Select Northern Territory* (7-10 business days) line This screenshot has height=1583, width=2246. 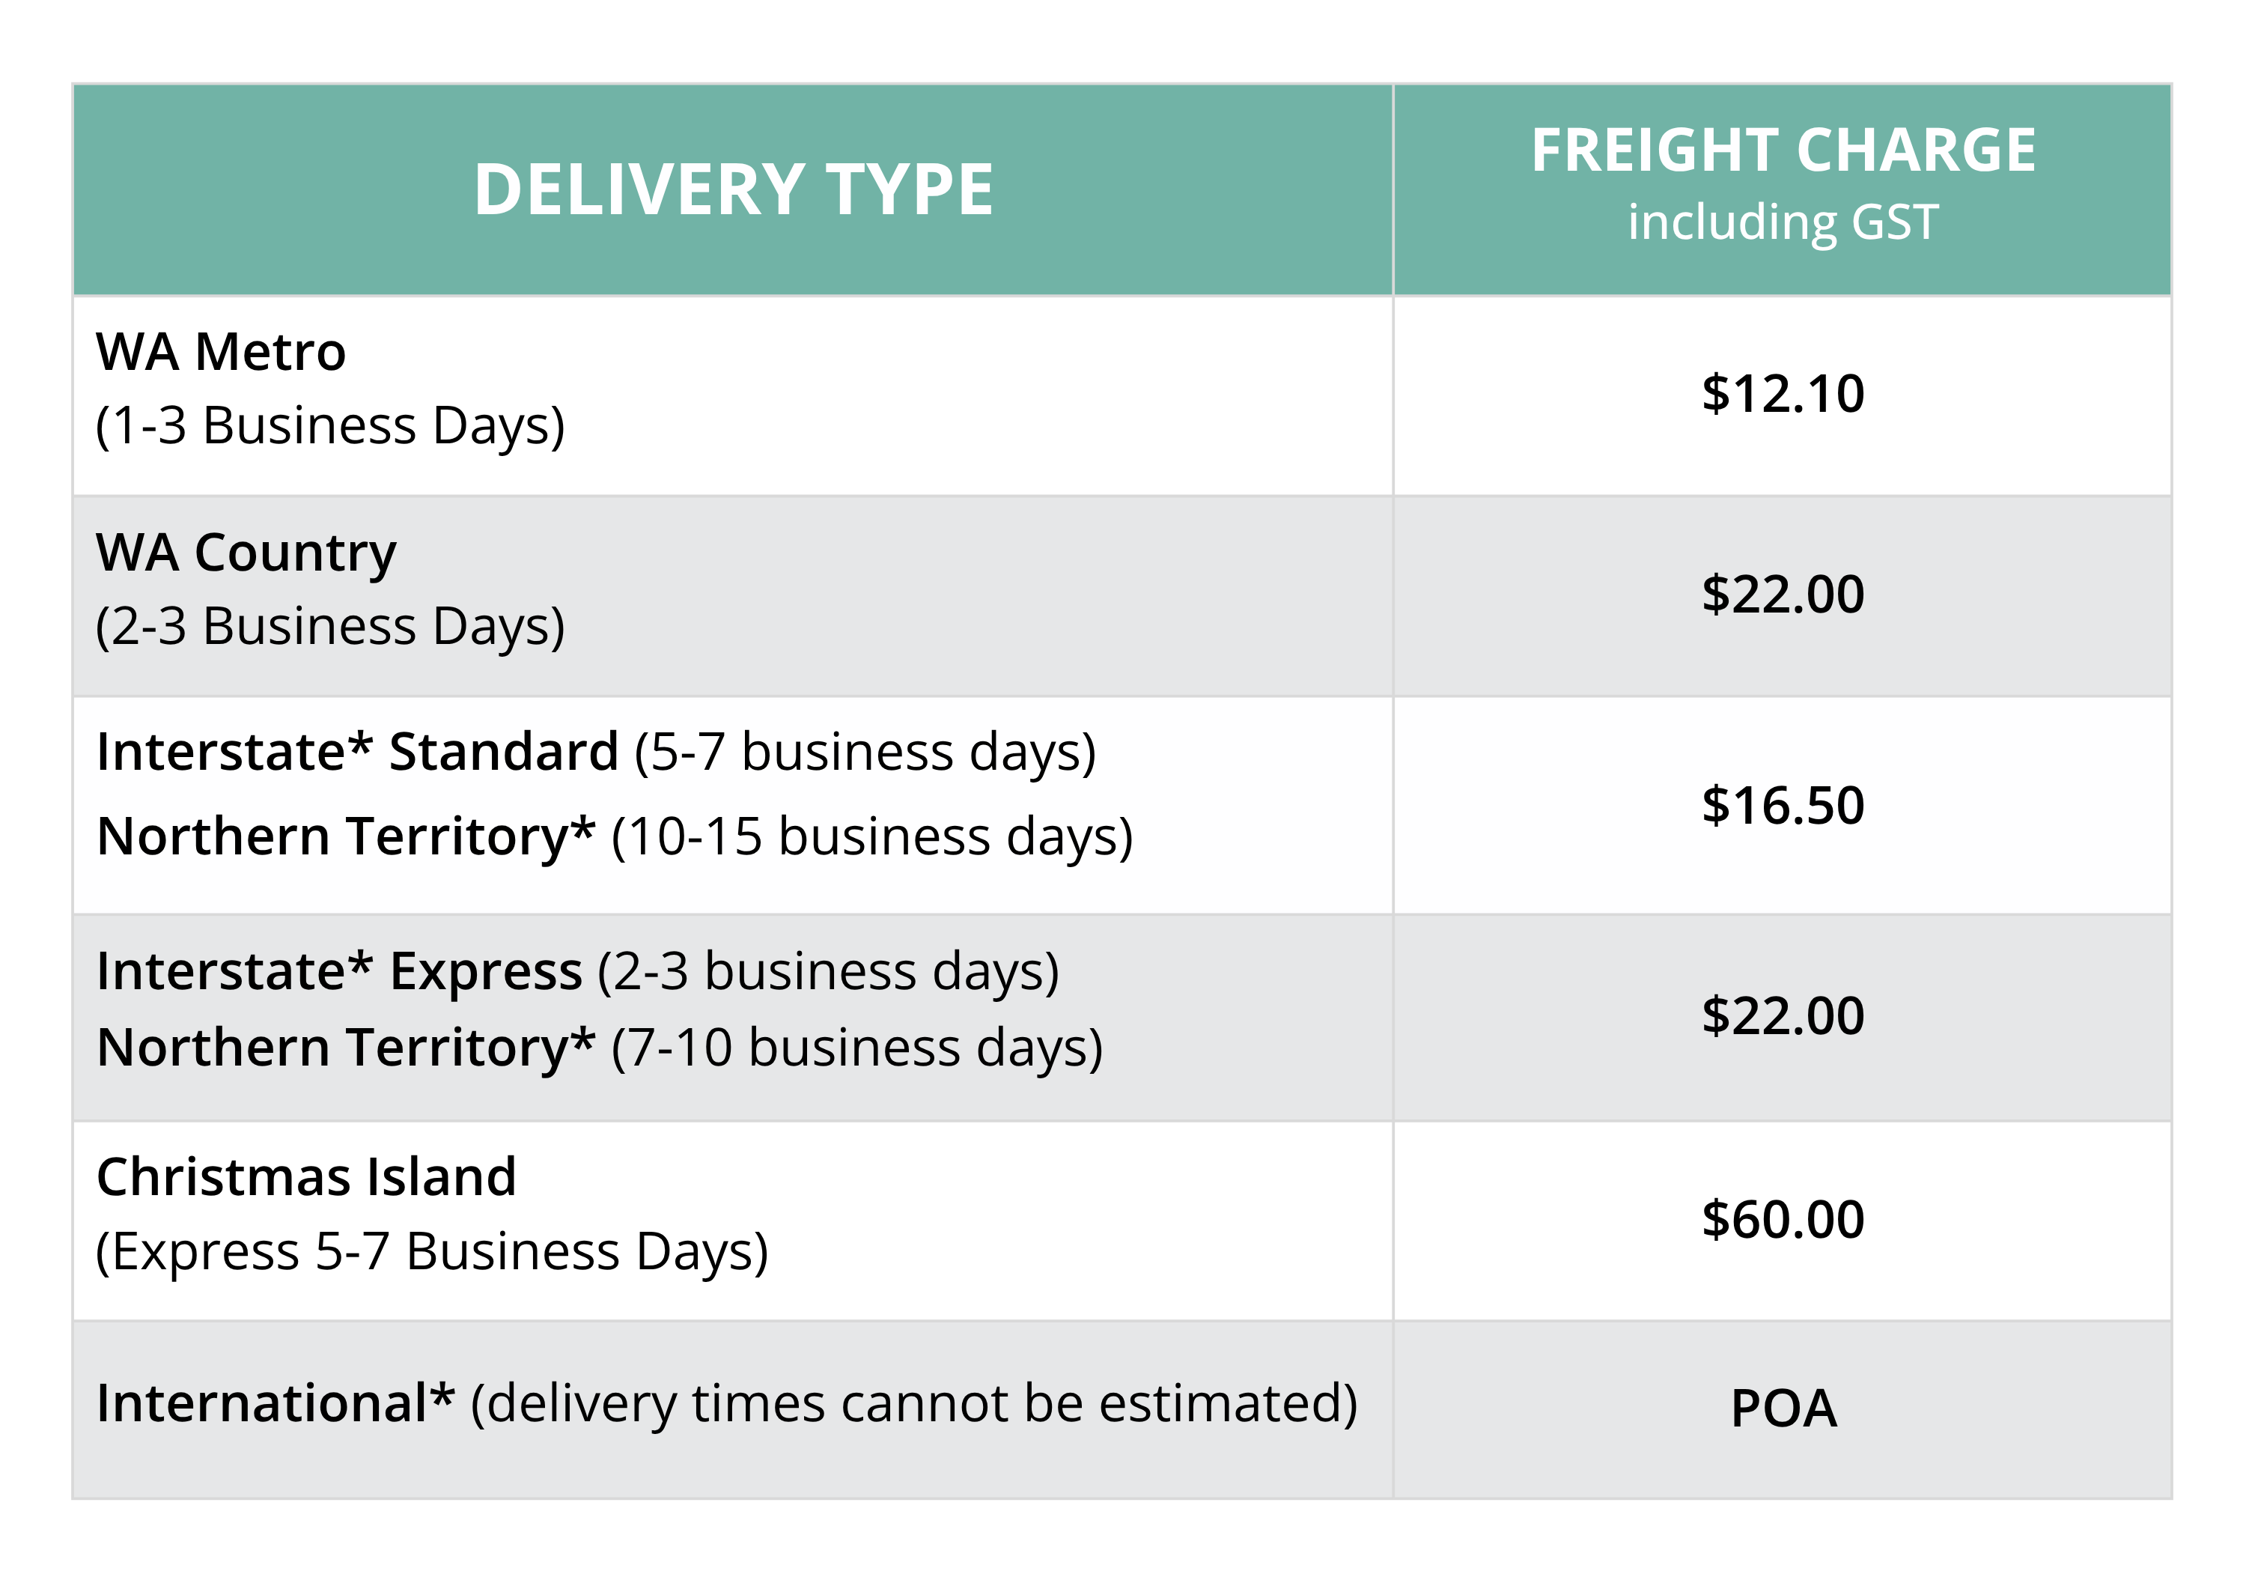pos(600,1048)
